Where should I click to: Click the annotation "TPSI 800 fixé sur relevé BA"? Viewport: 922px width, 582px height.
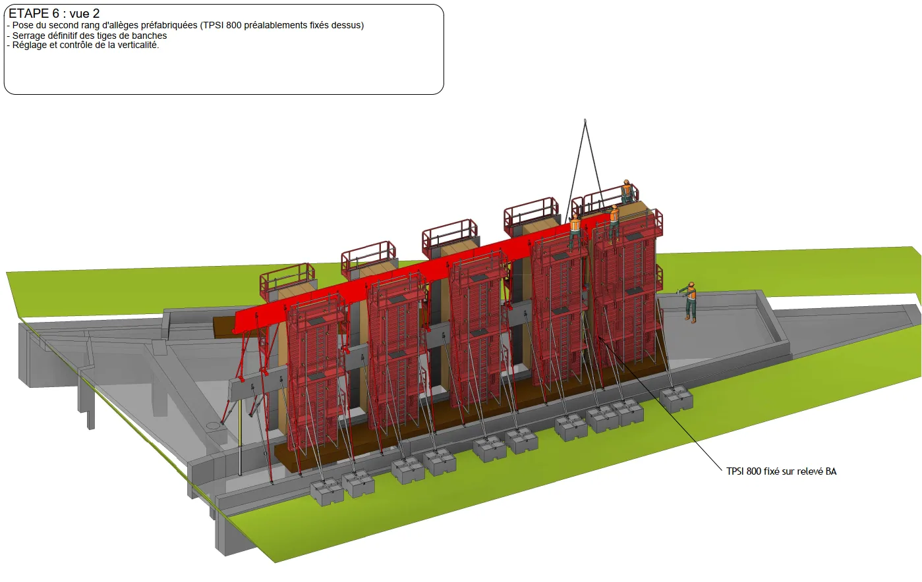pyautogui.click(x=782, y=471)
